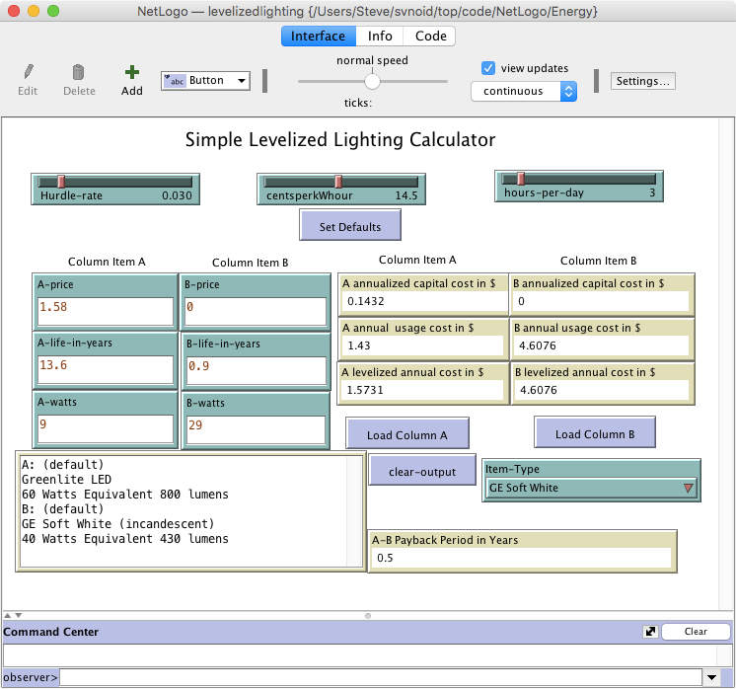Toggle the view updates checkbox
This screenshot has width=736, height=689.
coord(488,68)
